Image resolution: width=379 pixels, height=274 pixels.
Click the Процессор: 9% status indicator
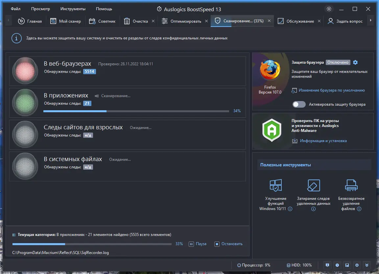(254, 265)
